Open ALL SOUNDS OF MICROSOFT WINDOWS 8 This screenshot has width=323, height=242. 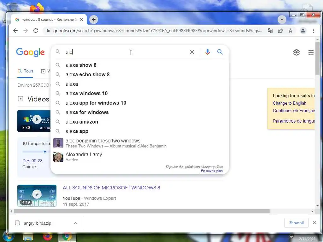coord(111,188)
